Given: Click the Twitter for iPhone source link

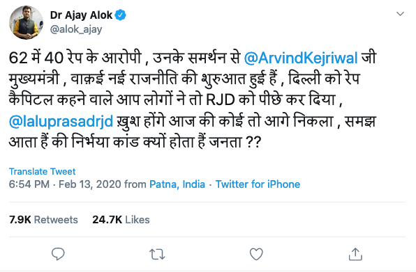Looking at the screenshot, I should pos(258,184).
